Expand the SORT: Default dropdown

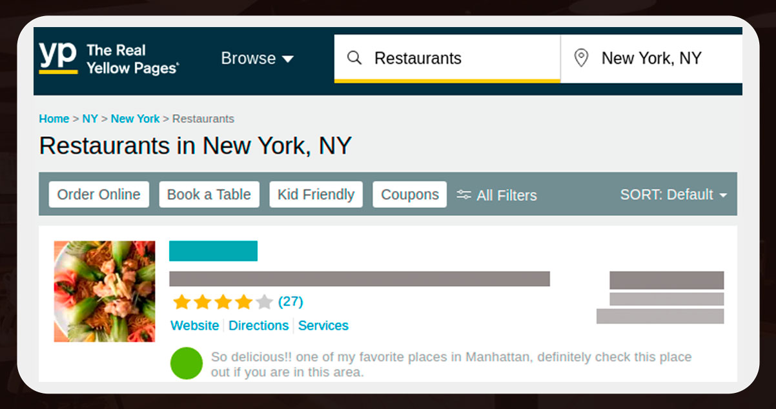coord(673,195)
